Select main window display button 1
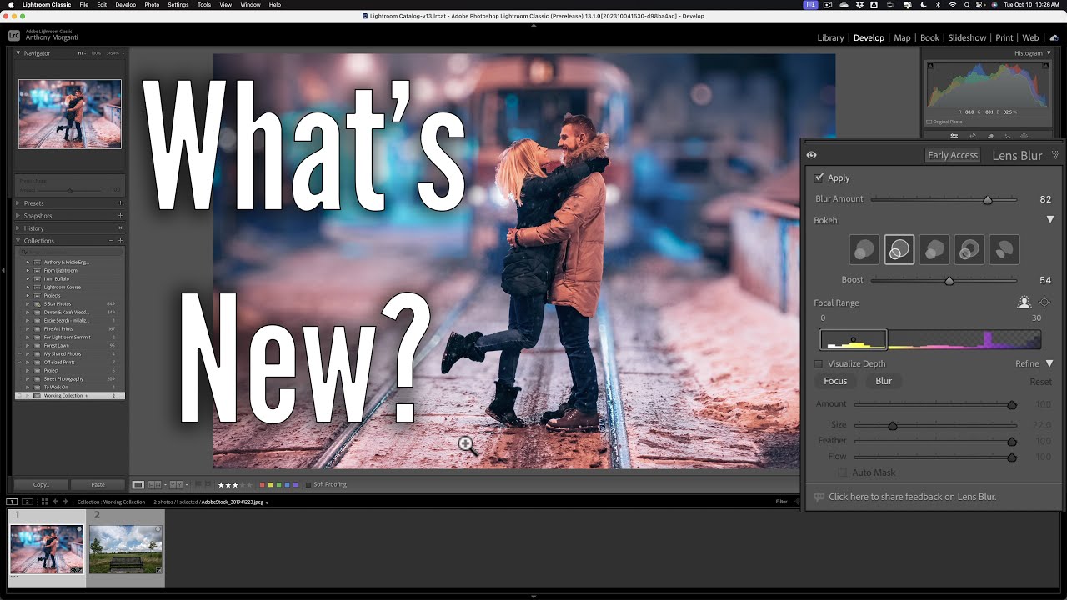1067x600 pixels. [x=12, y=502]
